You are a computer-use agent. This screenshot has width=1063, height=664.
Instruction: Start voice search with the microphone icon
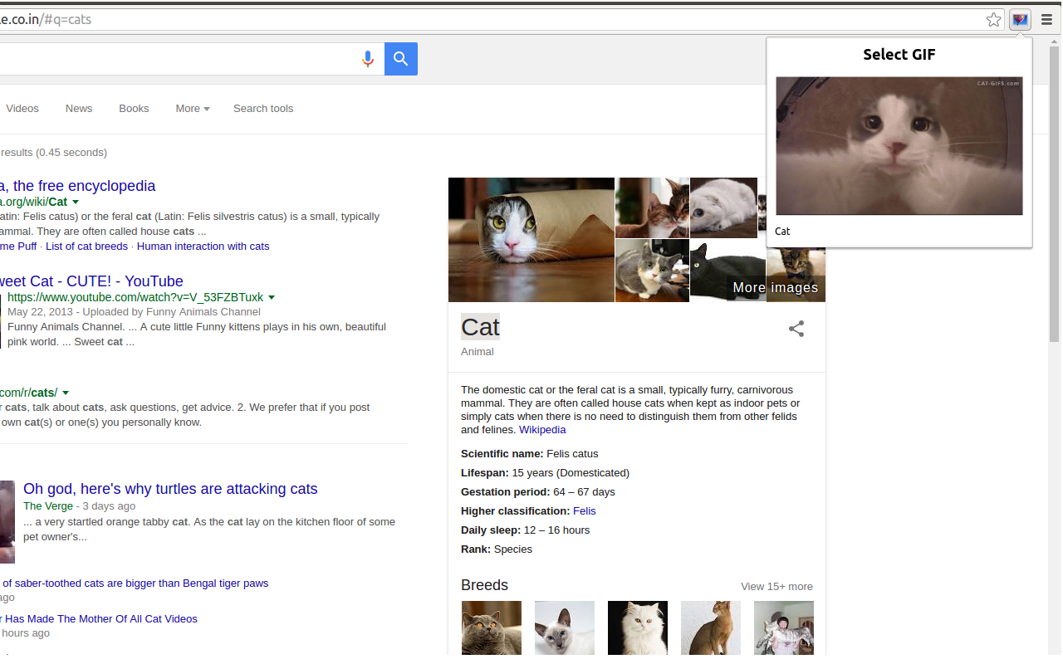[368, 59]
